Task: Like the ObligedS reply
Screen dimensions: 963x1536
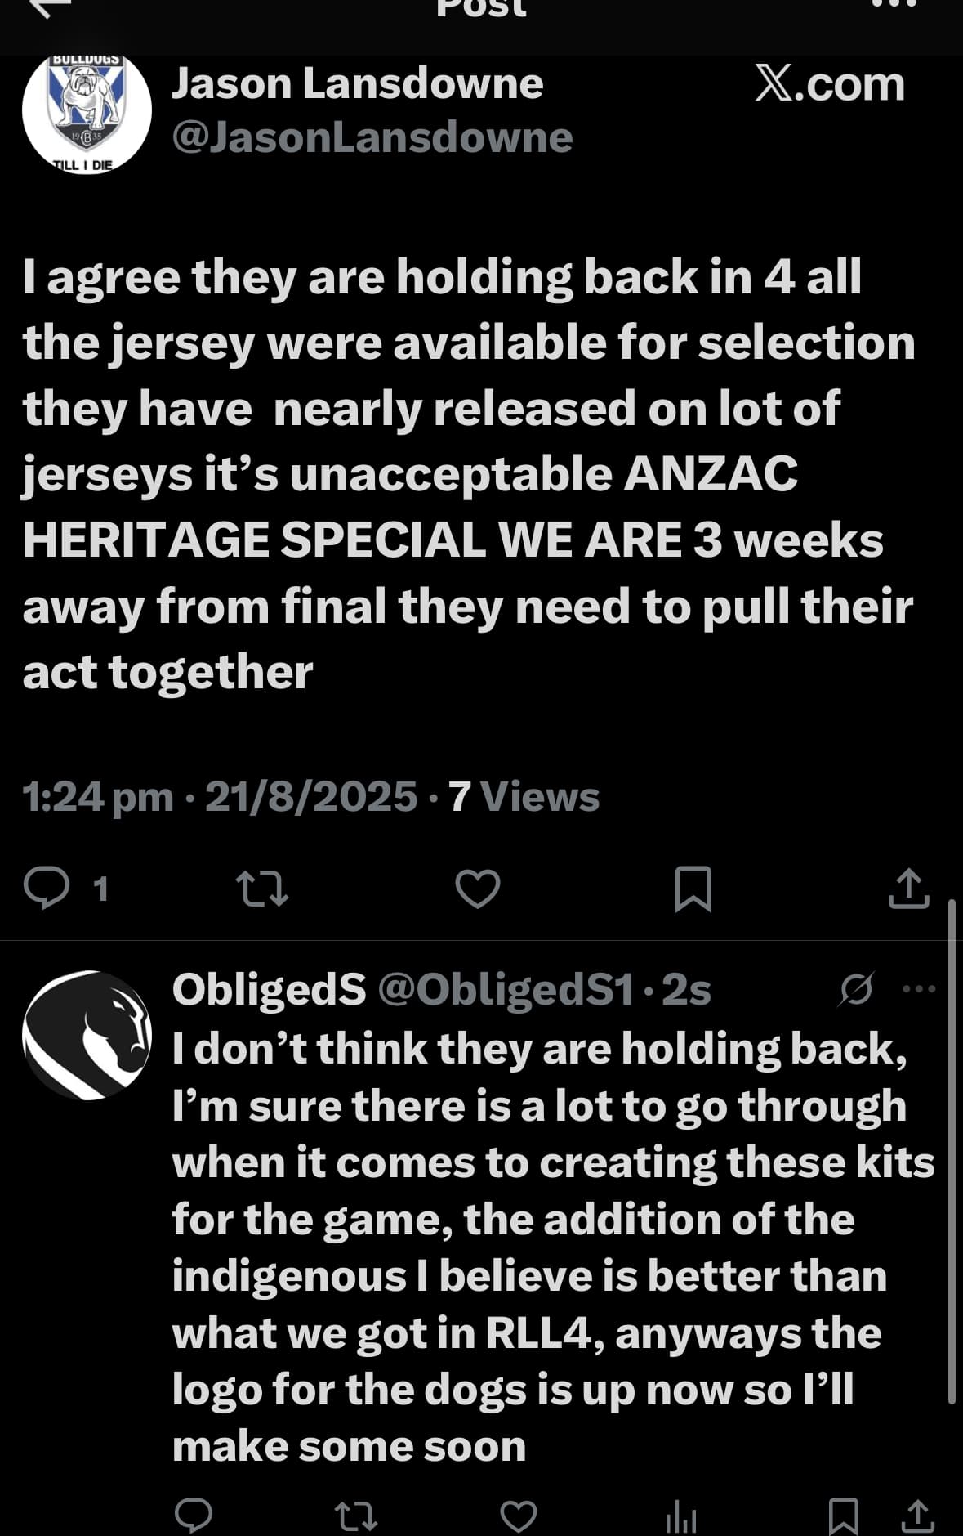Action: click(x=518, y=1516)
